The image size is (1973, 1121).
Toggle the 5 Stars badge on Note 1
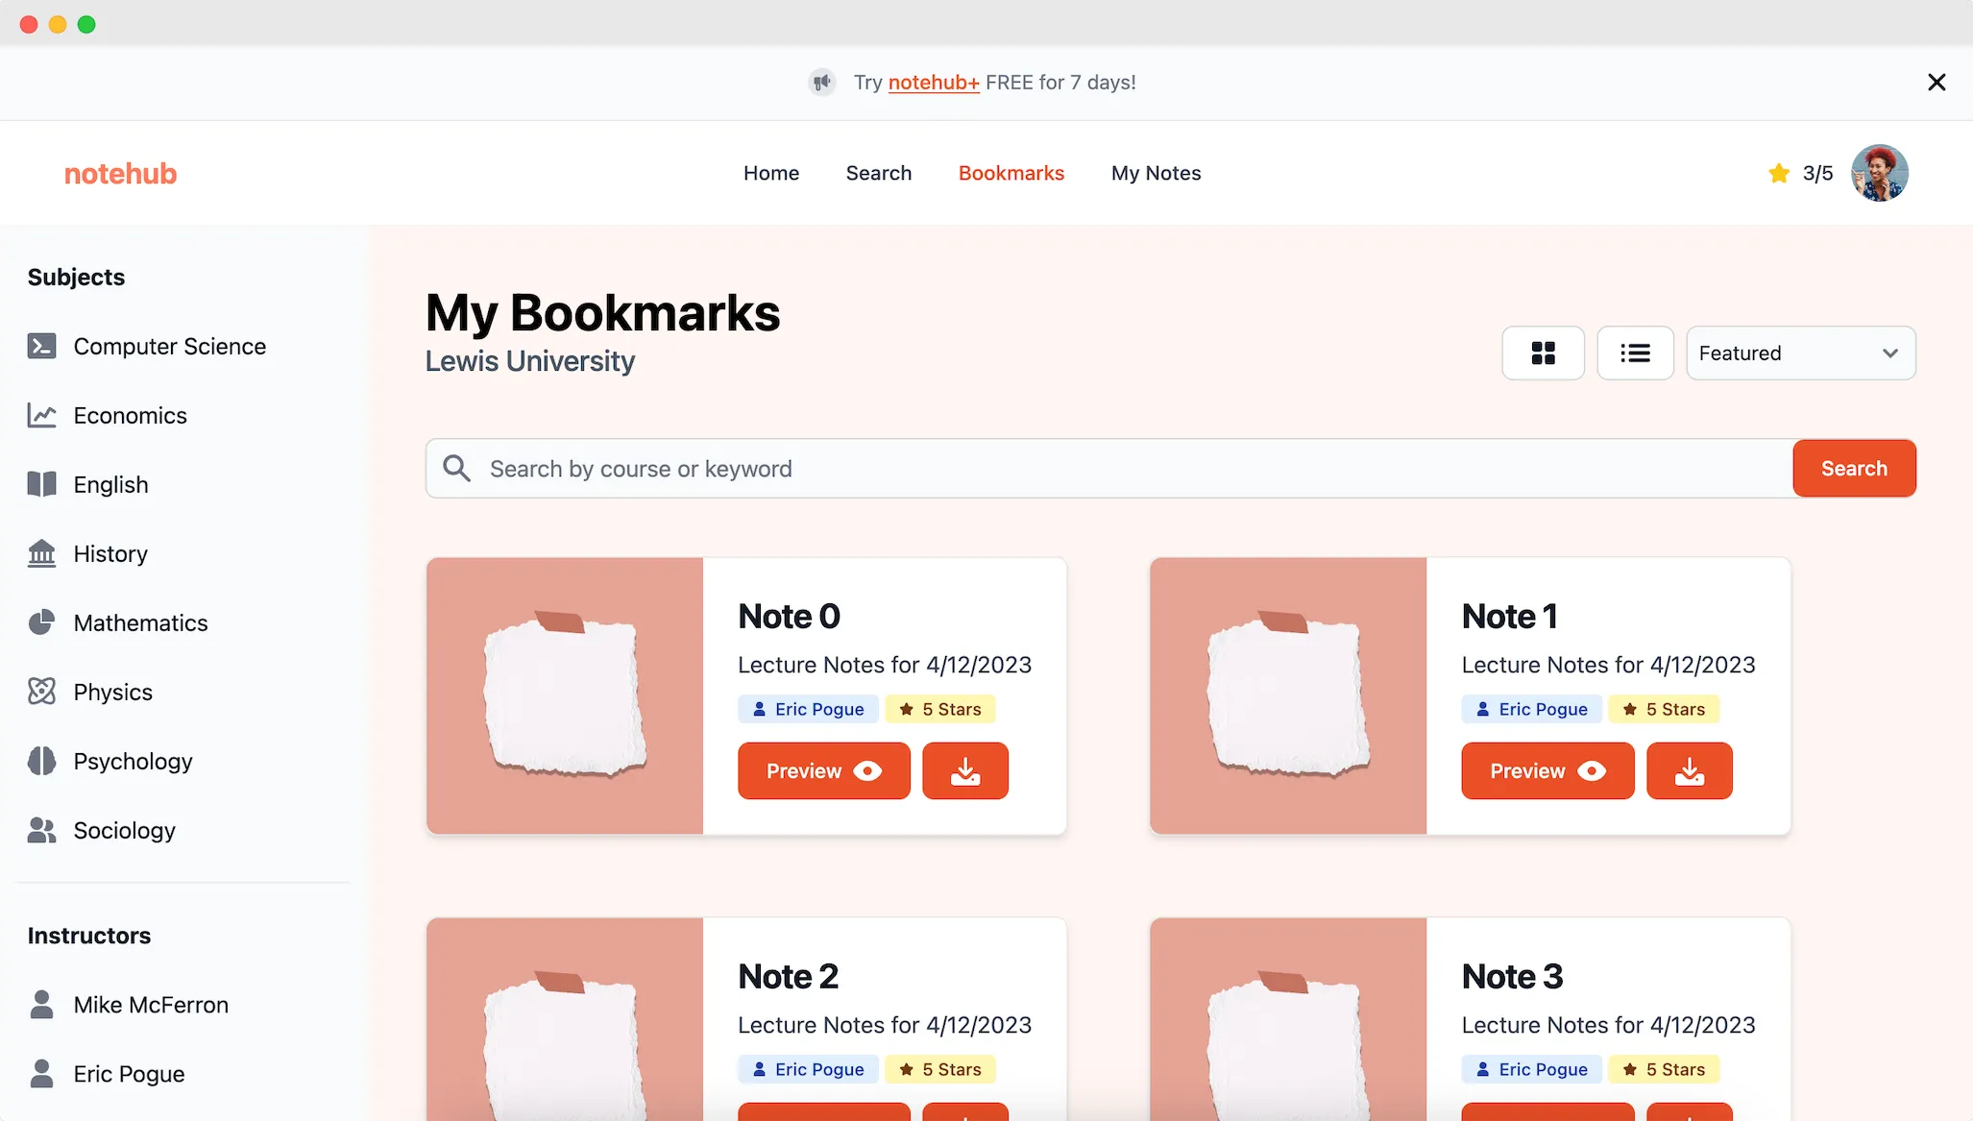coord(1664,709)
